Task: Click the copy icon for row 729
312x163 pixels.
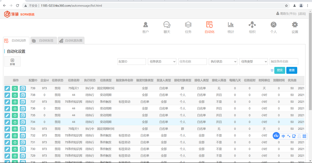Action: 23,156
